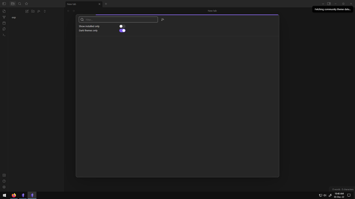Select the New tab tab
This screenshot has height=199, width=355.
pyautogui.click(x=83, y=4)
